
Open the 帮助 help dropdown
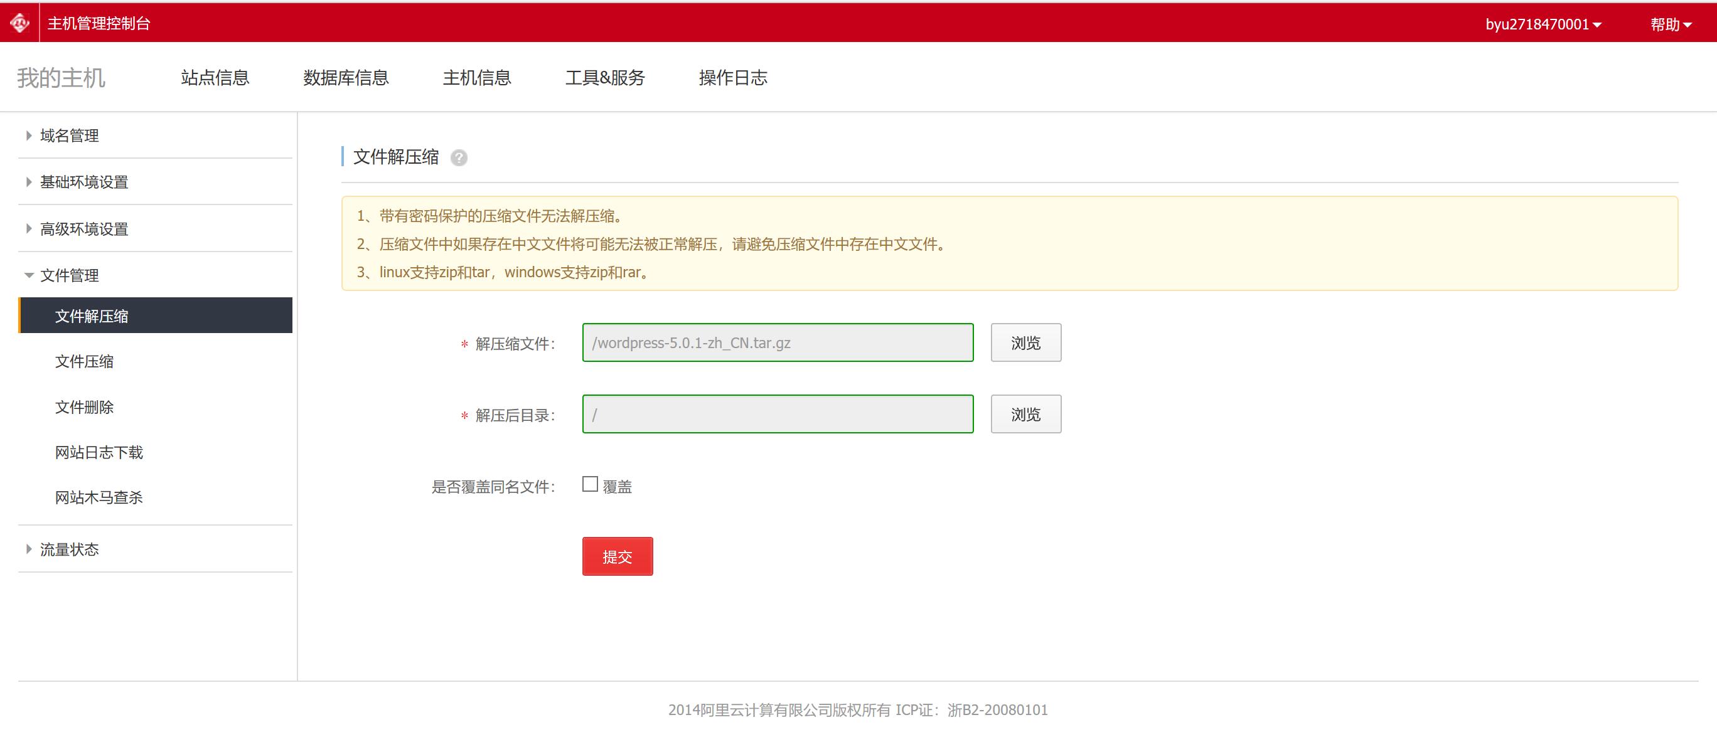[x=1671, y=24]
